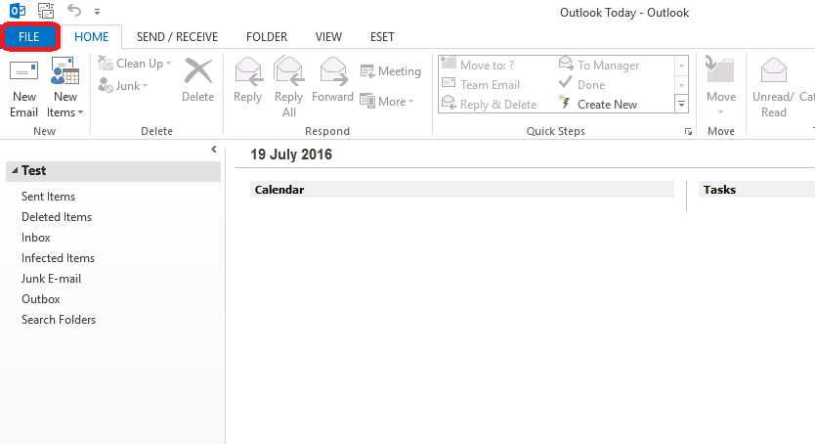Open the Inbox folder
This screenshot has height=444, width=815.
[36, 238]
